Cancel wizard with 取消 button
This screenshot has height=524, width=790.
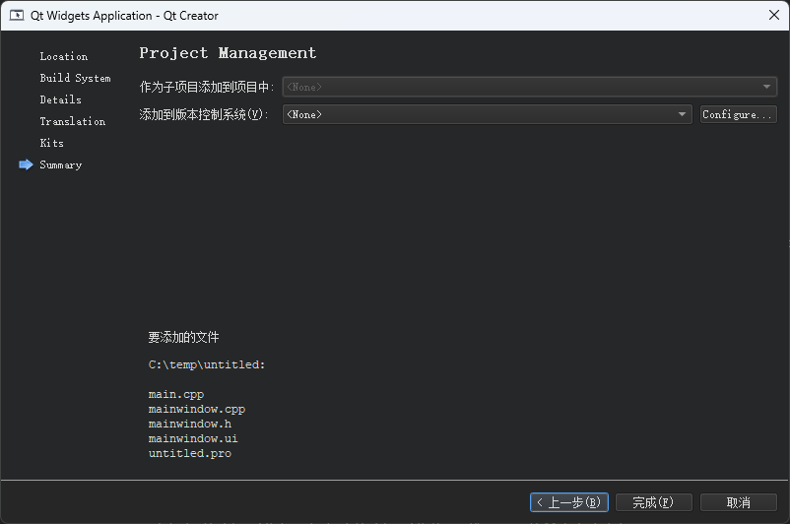[738, 502]
